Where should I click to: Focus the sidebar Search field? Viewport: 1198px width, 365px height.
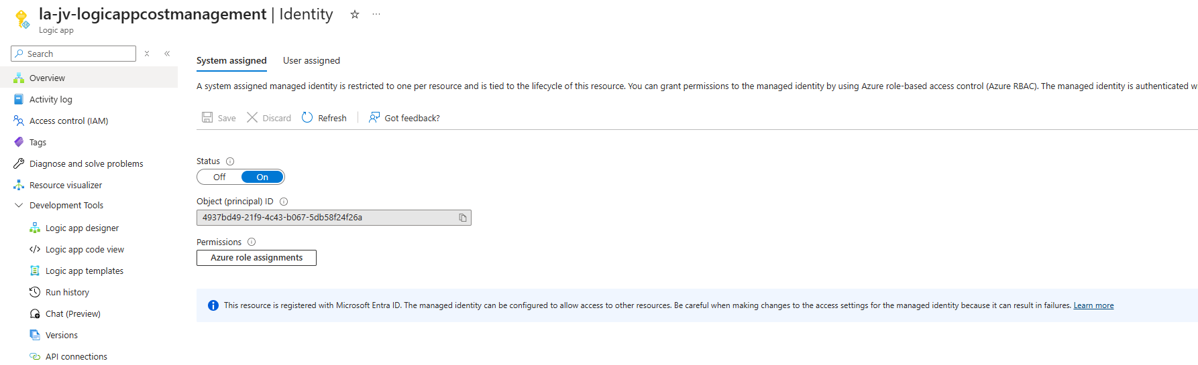click(x=74, y=54)
